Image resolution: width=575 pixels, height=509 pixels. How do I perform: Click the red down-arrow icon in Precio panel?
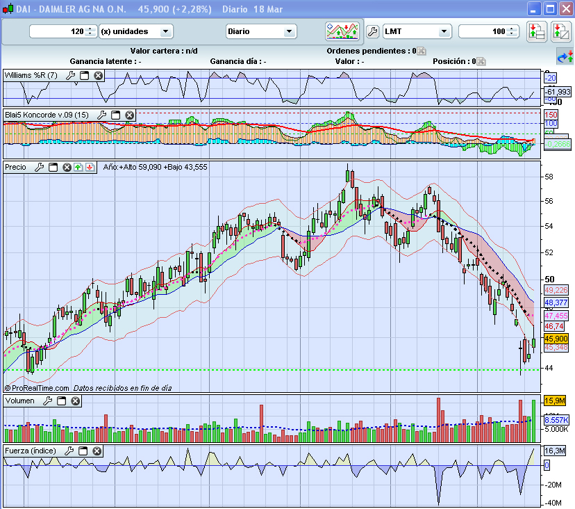pyautogui.click(x=89, y=167)
